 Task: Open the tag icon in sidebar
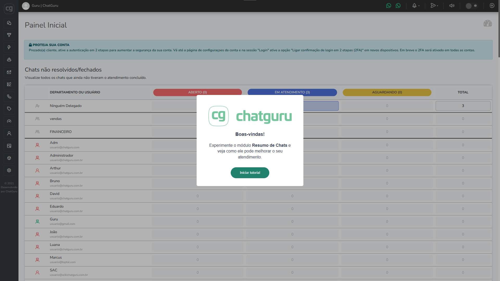click(x=9, y=109)
